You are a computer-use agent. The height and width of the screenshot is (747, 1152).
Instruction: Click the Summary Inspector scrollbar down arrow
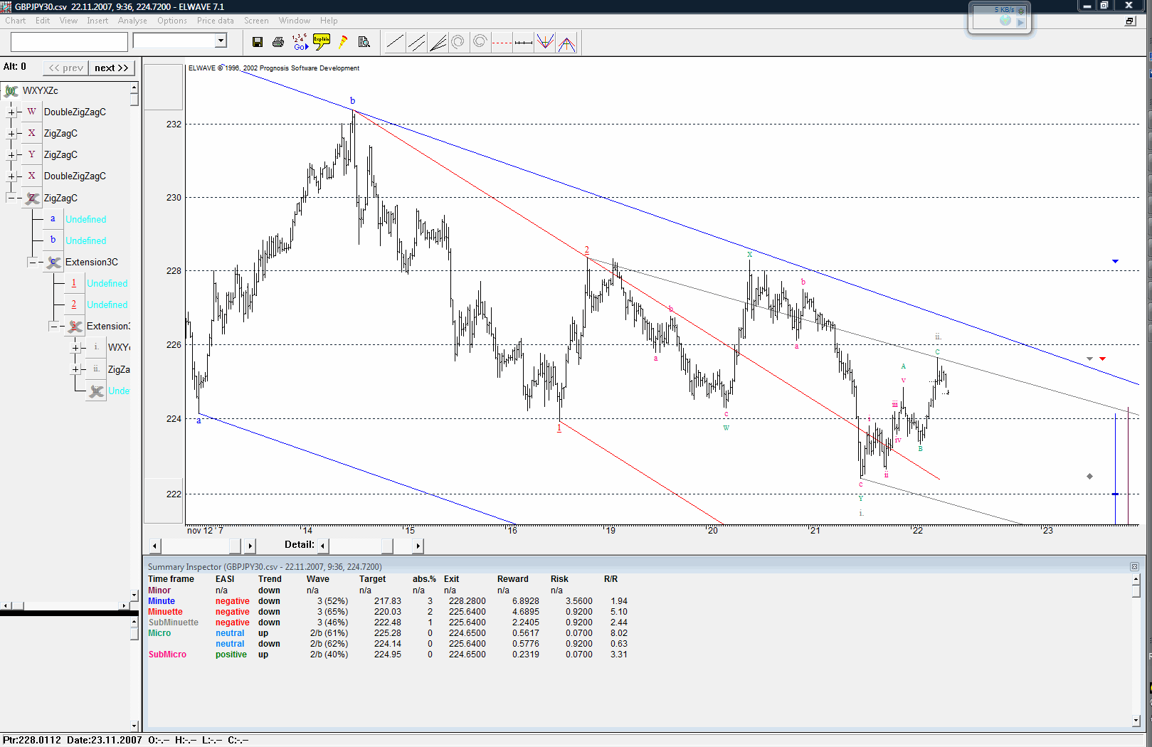[1136, 721]
